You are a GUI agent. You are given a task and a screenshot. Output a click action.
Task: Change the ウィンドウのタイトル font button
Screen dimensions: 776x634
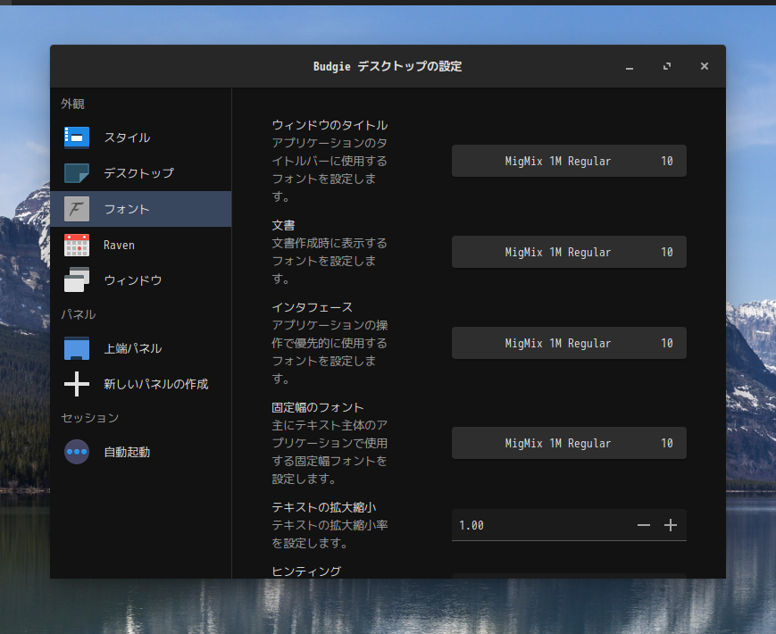click(569, 161)
